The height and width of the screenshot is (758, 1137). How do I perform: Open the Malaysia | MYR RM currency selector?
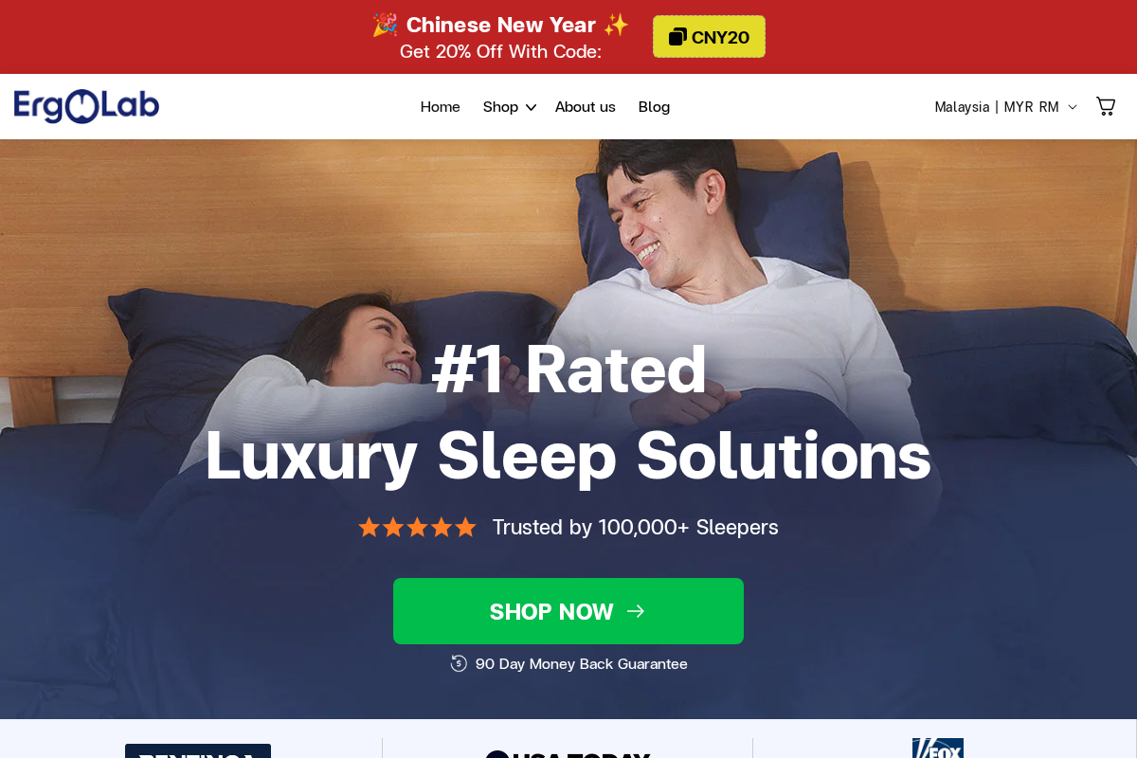pos(1005,107)
